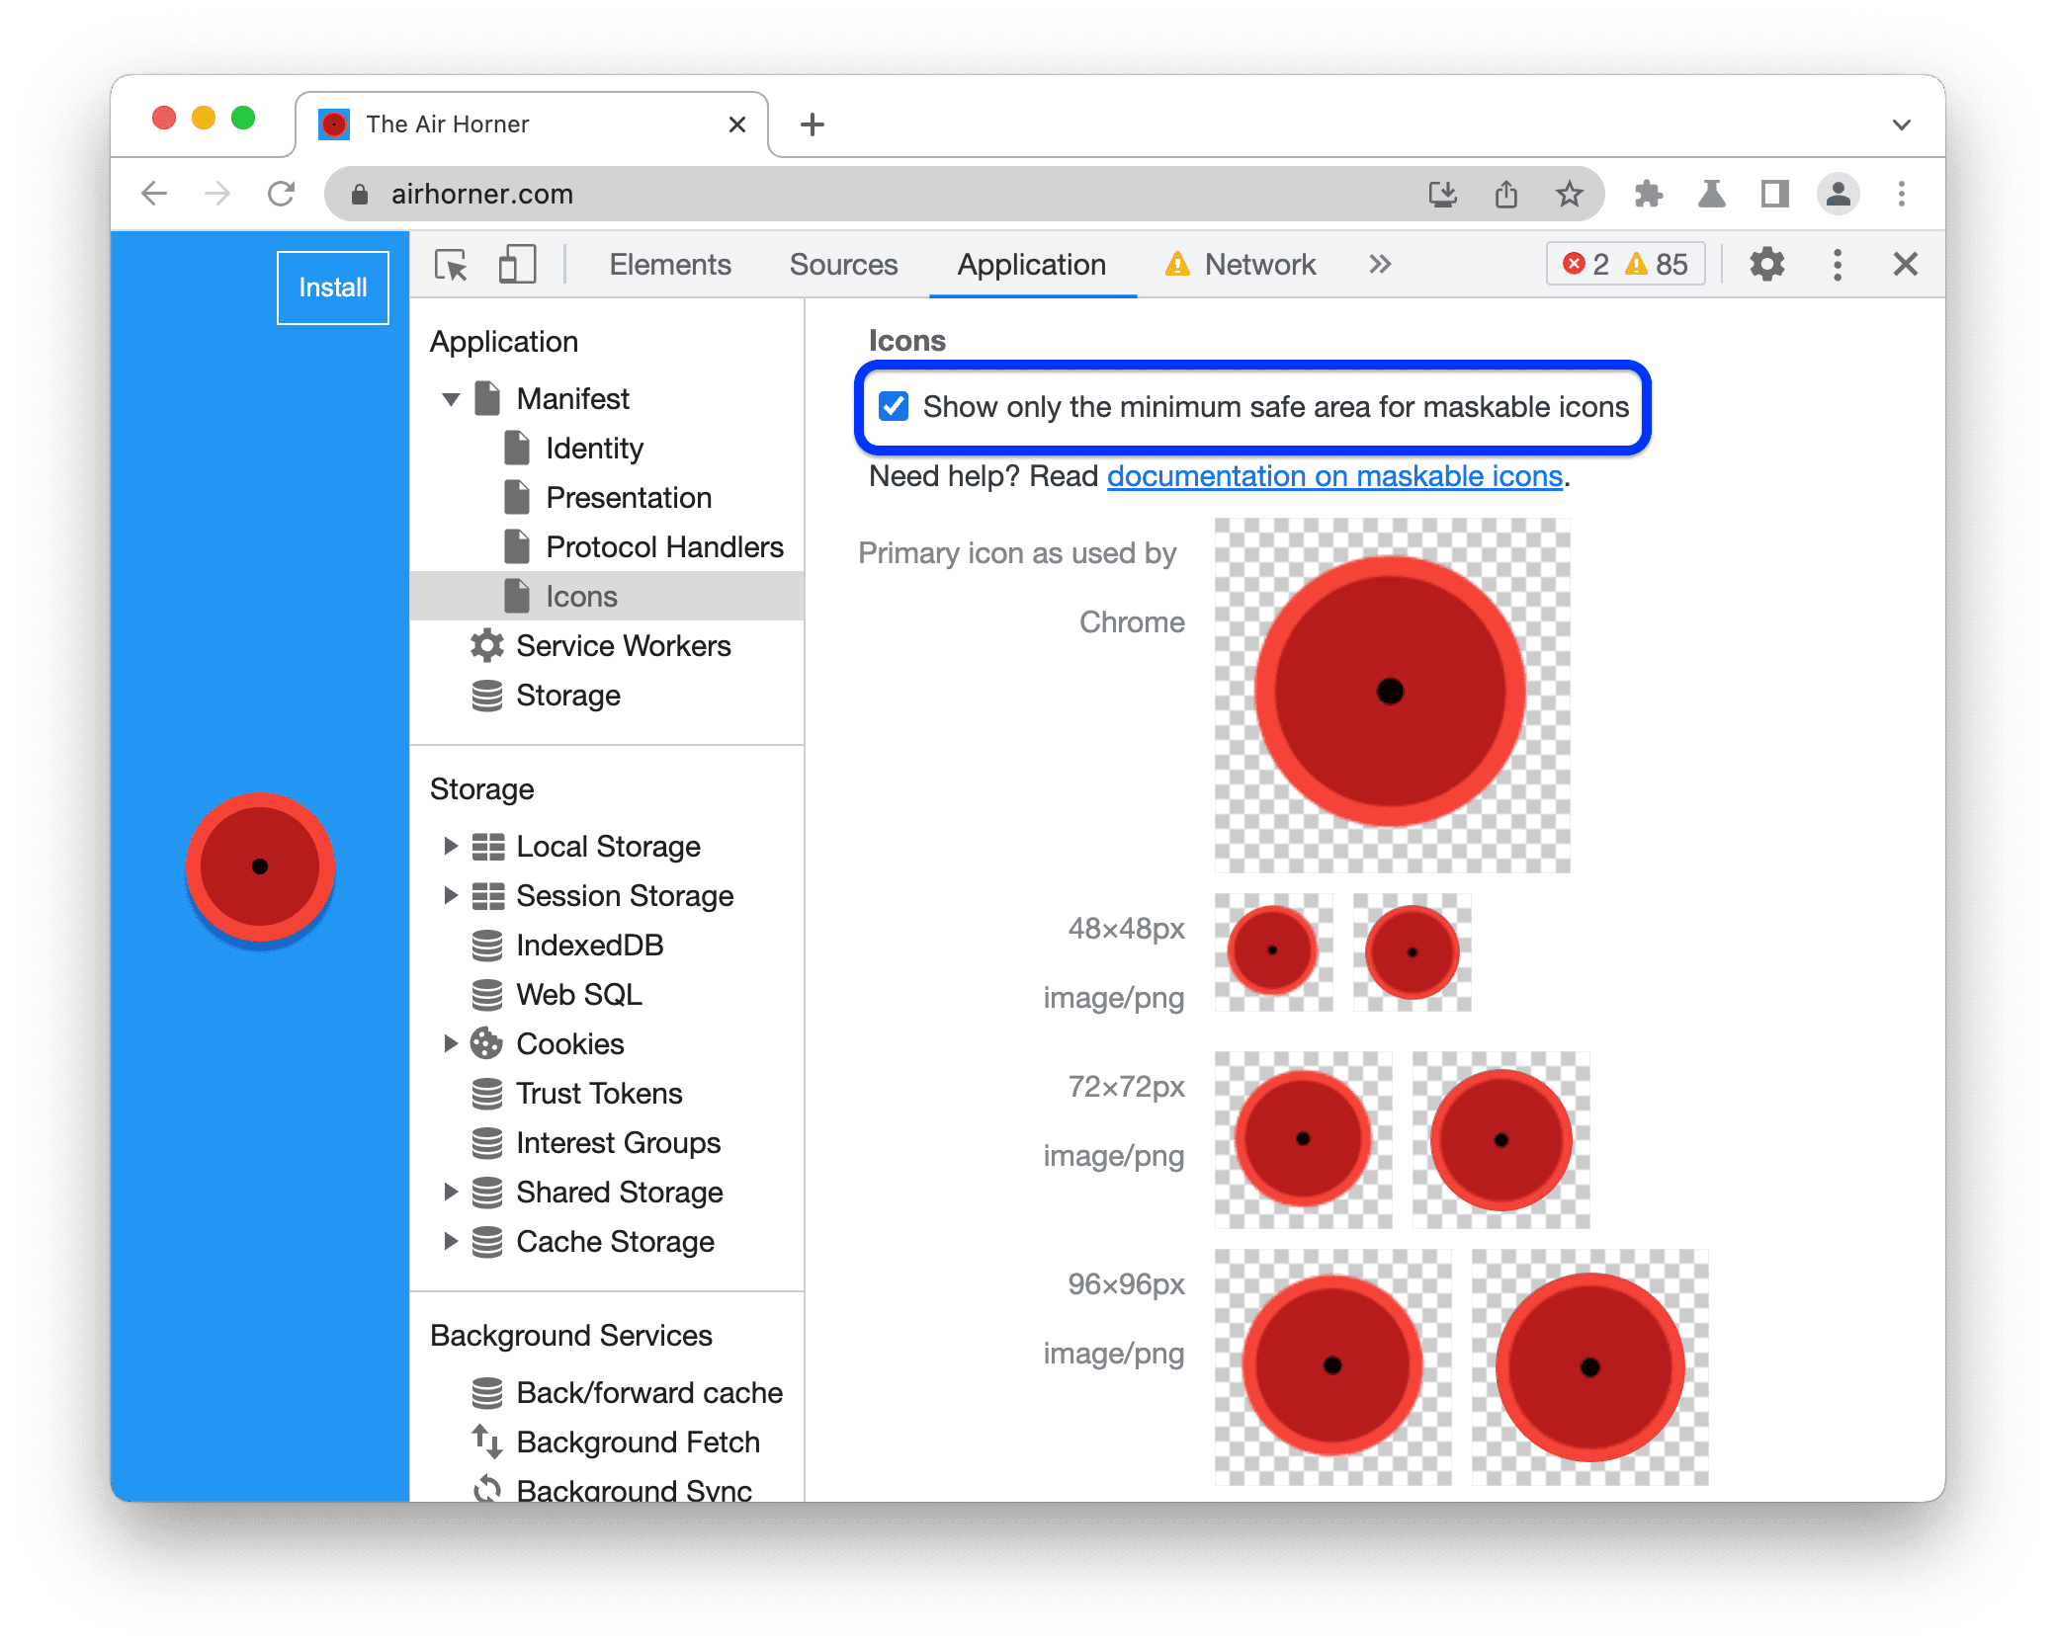Click the Install button on the page

330,286
